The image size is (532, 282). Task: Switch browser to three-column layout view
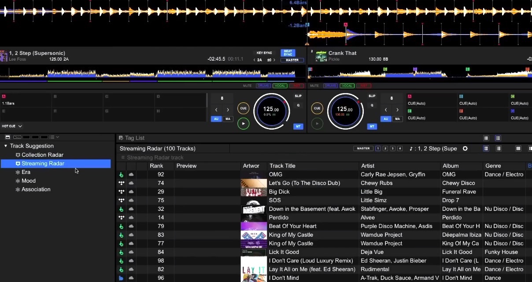518,148
